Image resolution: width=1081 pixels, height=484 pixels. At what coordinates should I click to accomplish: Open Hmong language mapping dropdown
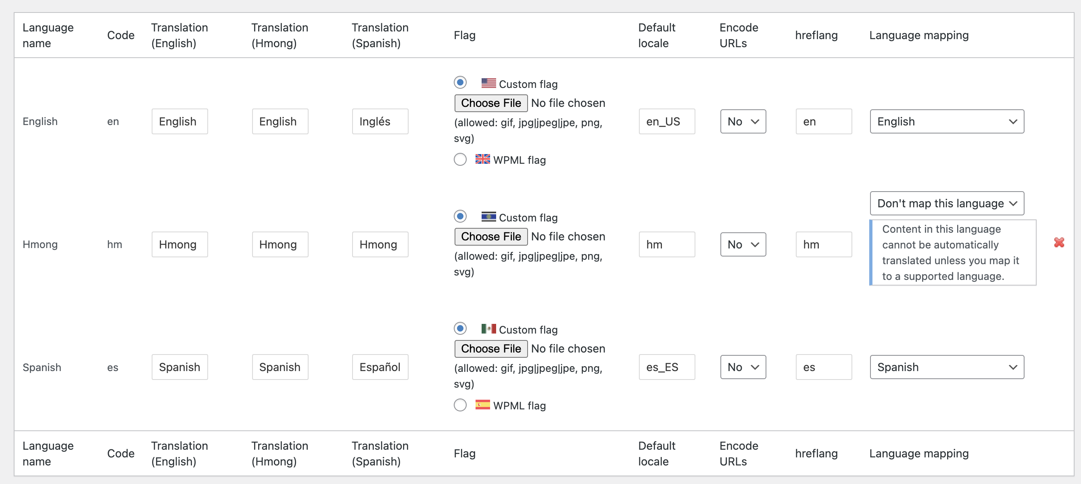[x=947, y=203]
